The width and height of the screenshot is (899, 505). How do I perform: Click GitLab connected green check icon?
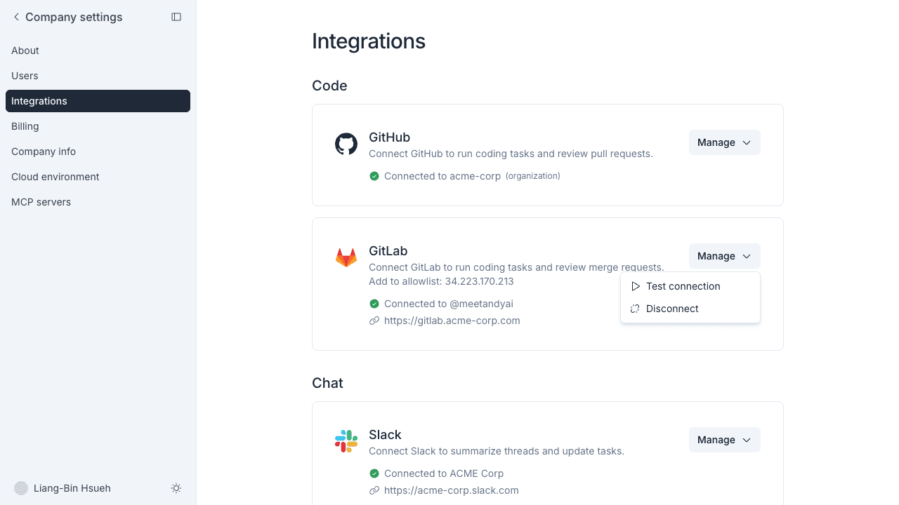coord(374,304)
